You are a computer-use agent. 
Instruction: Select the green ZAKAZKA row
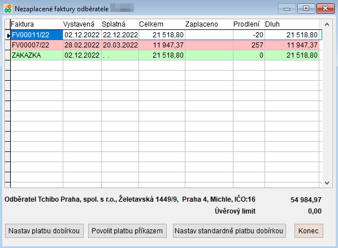165,55
